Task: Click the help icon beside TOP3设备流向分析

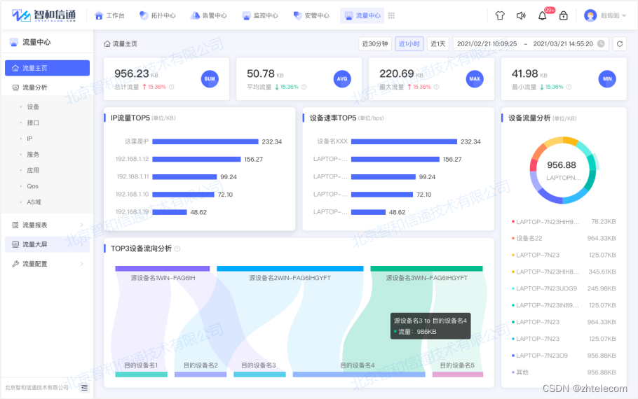Action: (177, 248)
